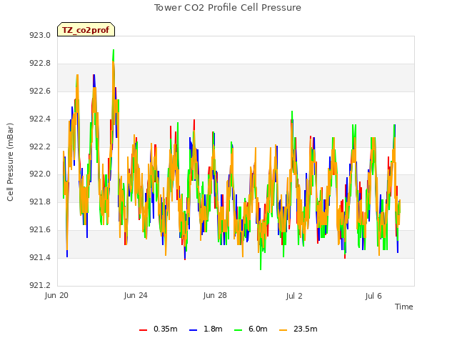The image size is (457, 343).
Task: Click the lowest green dip near 921.3
Action: [x=261, y=269]
